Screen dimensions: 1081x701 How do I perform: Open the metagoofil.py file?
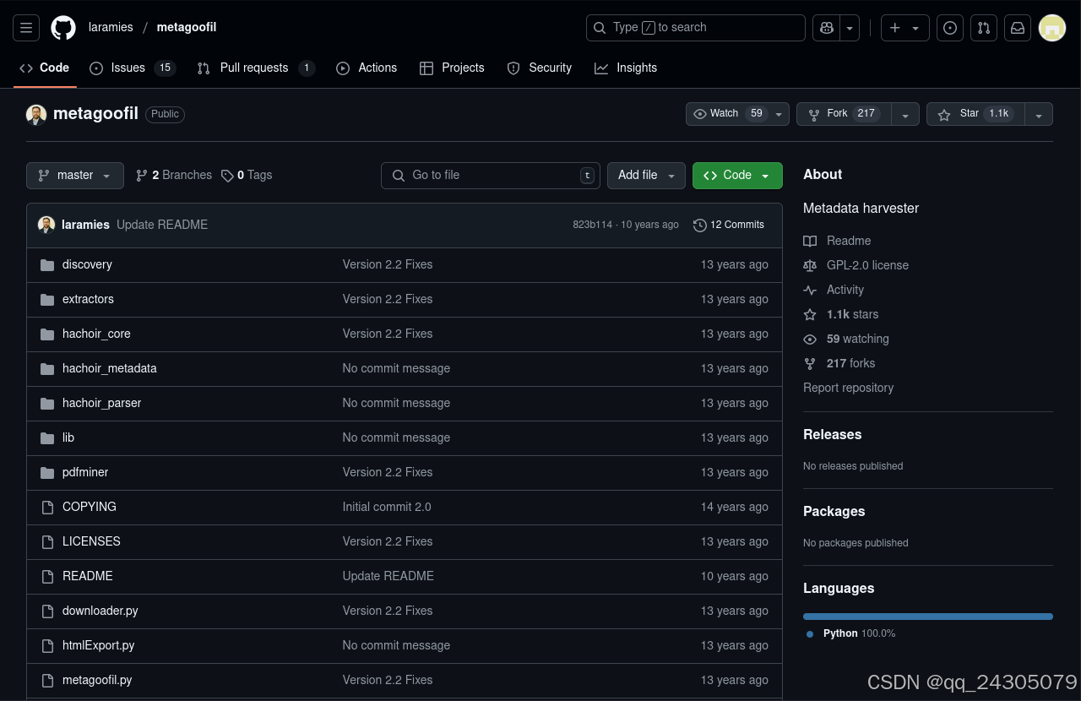pyautogui.click(x=97, y=680)
